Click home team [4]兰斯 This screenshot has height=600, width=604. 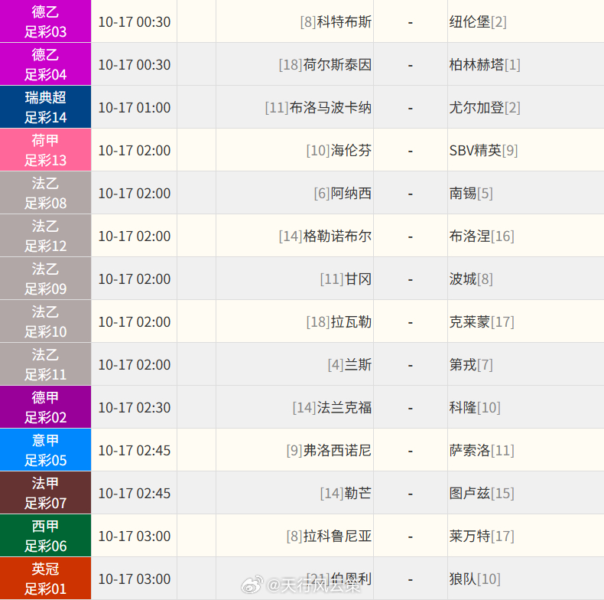click(x=349, y=364)
